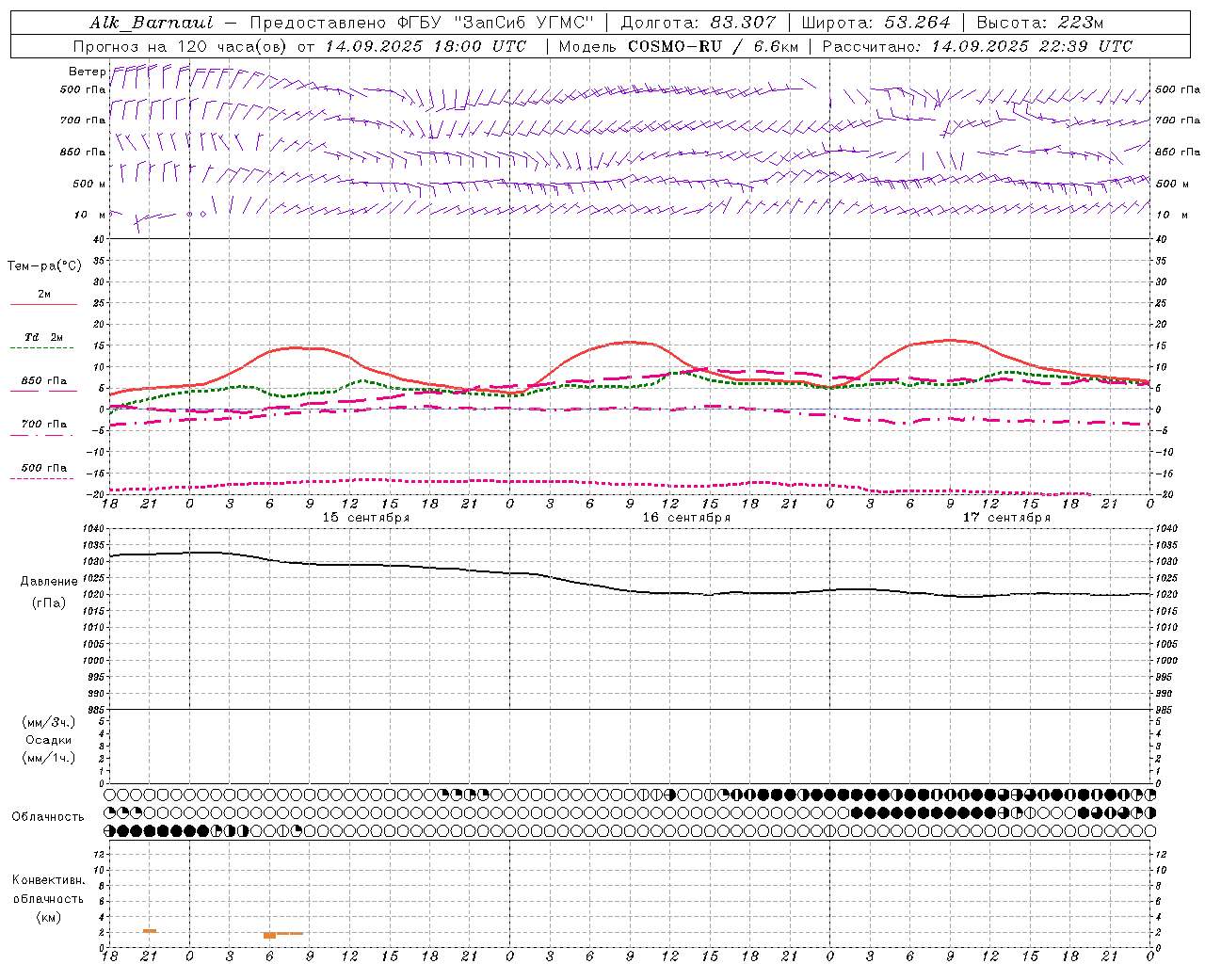1205x964 pixels.
Task: Click the '15 сентября' date label
Action: pyautogui.click(x=366, y=518)
